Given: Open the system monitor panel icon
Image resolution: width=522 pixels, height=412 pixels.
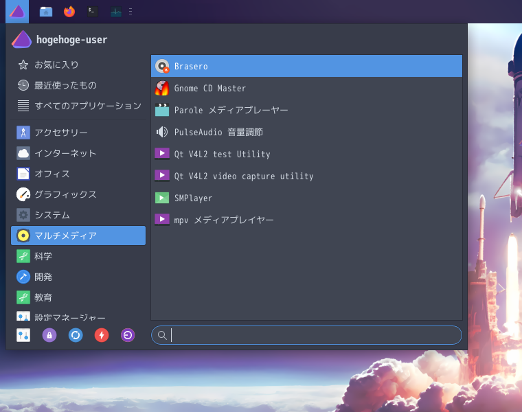Looking at the screenshot, I should coord(116,12).
